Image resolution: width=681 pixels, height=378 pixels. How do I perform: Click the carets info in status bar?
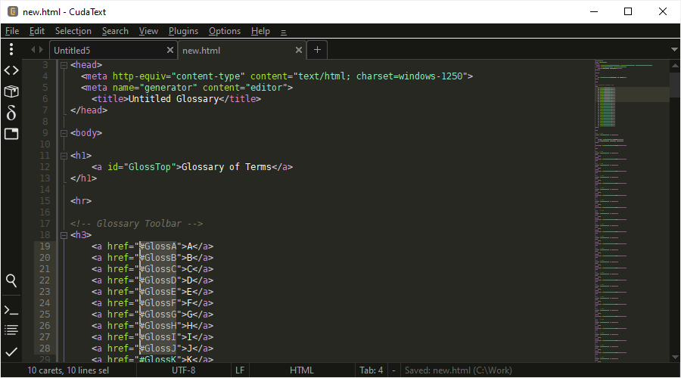click(68, 370)
